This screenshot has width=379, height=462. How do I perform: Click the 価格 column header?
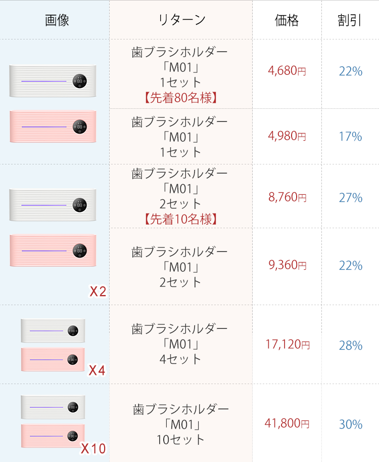click(287, 20)
